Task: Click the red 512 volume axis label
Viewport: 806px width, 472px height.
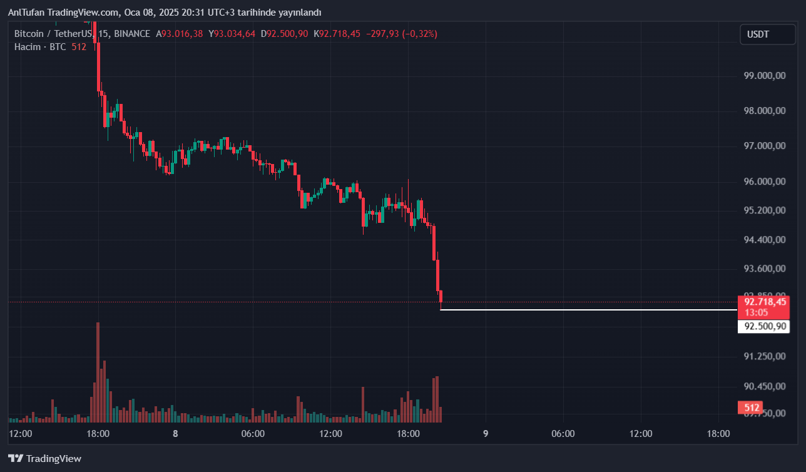Action: point(752,408)
